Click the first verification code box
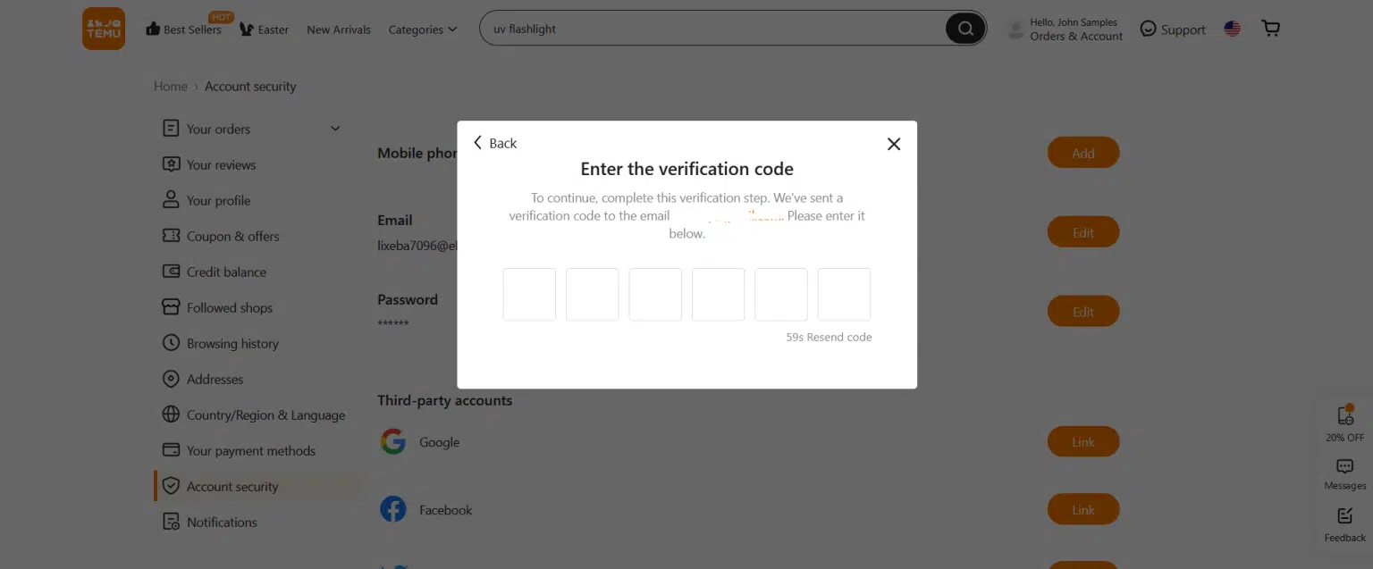Screen dimensions: 1373x569 [x=528, y=294]
